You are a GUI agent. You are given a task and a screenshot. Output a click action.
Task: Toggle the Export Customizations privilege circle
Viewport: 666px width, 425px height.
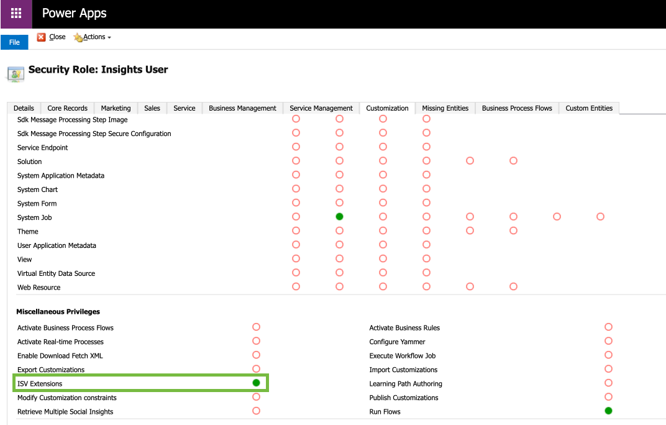[256, 369]
